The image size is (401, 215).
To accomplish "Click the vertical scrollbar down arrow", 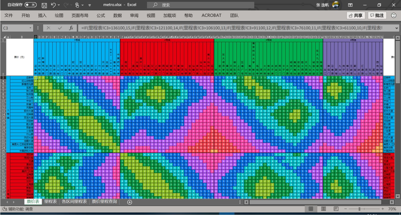I will (398, 196).
